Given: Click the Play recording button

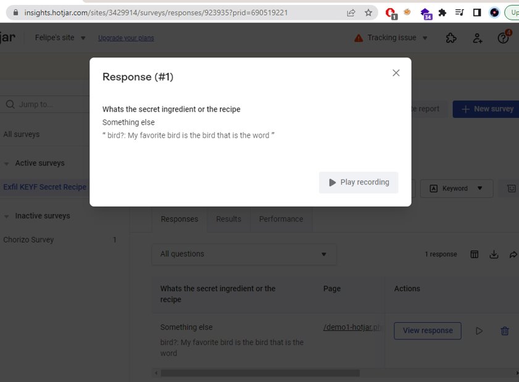Looking at the screenshot, I should pos(359,183).
